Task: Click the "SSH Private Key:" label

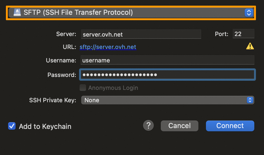Action: click(53, 100)
